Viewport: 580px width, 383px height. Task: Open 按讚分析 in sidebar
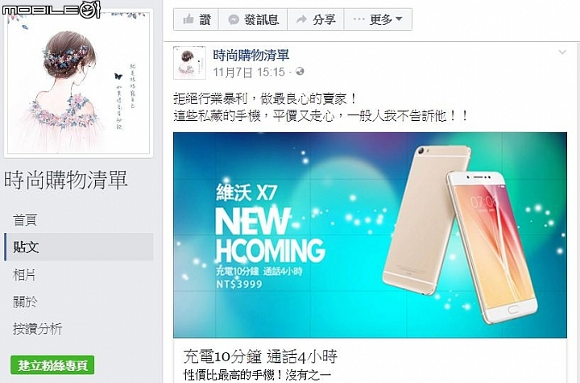click(37, 328)
